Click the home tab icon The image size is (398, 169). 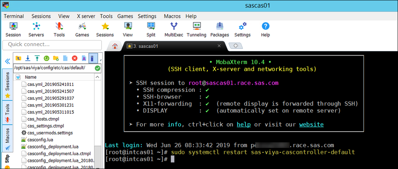click(115, 46)
